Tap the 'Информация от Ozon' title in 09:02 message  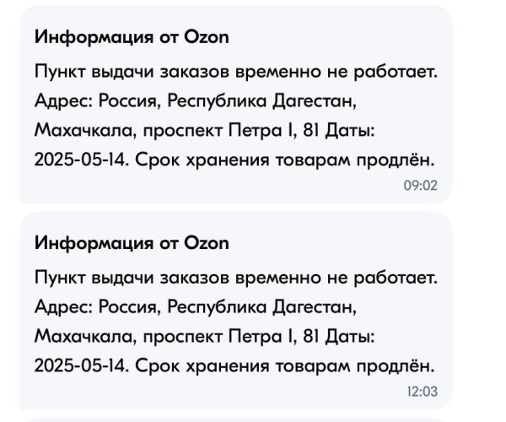(x=132, y=37)
